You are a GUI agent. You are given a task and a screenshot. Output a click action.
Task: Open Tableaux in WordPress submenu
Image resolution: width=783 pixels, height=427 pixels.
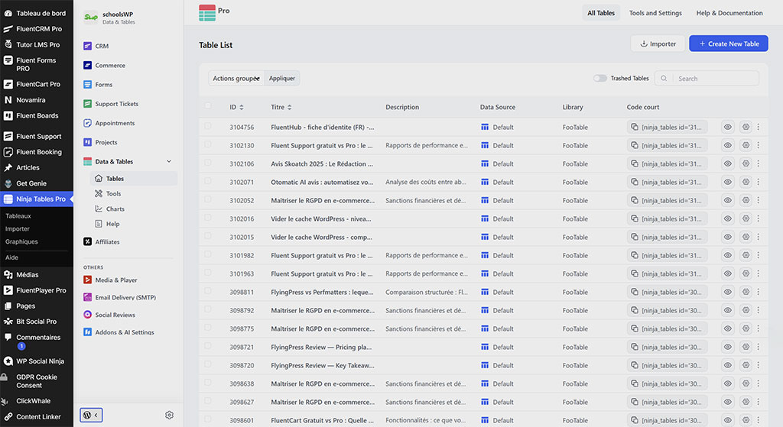(18, 216)
